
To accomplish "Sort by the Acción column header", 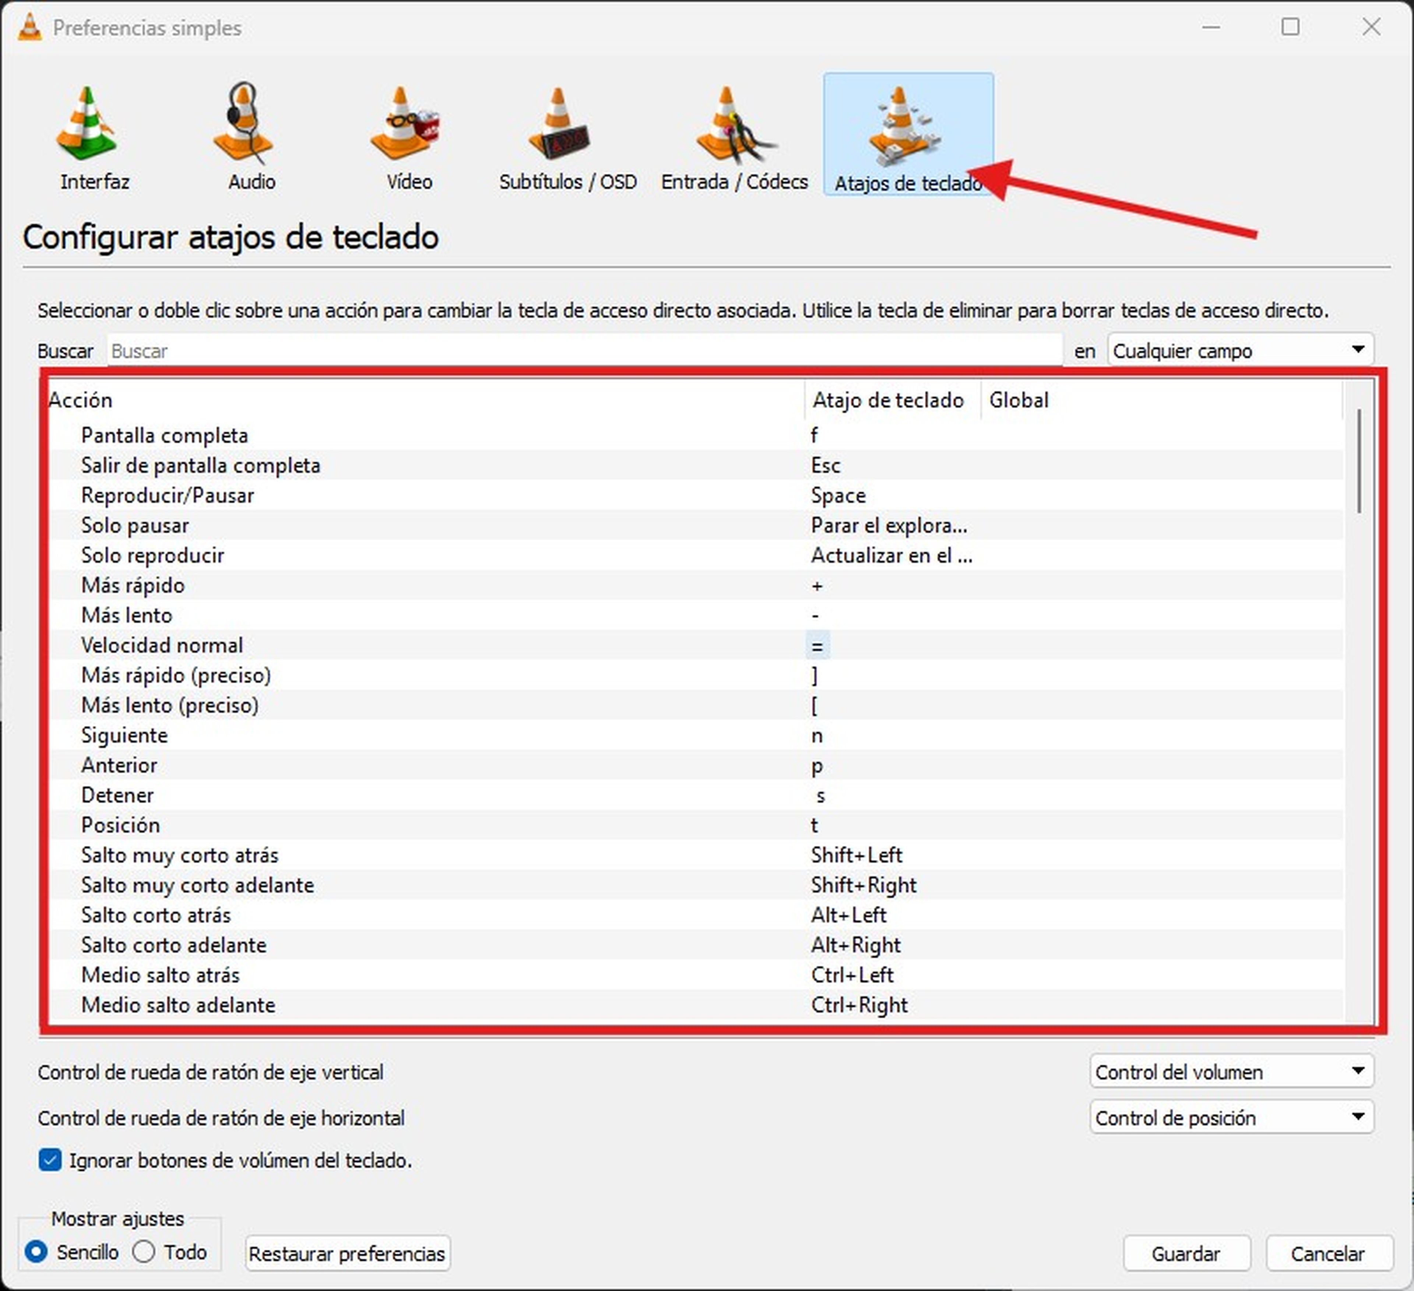I will tap(426, 400).
